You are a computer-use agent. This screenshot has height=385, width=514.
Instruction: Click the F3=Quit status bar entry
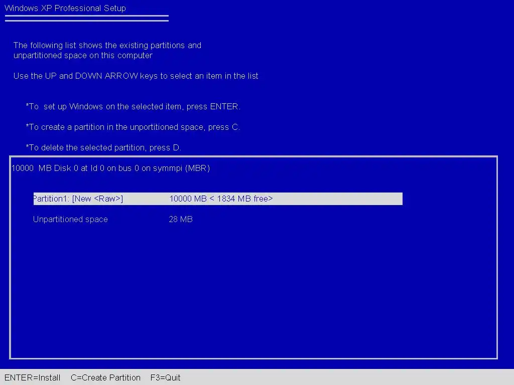coord(166,377)
